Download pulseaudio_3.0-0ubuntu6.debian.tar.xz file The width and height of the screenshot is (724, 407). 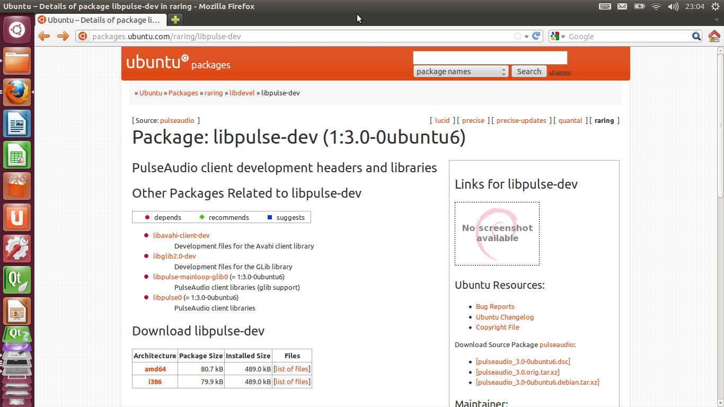tap(537, 382)
